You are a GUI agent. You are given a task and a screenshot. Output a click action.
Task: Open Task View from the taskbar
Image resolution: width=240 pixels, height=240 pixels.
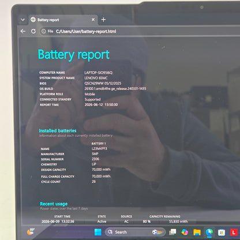click(172, 232)
